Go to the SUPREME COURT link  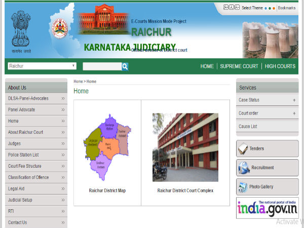point(238,66)
